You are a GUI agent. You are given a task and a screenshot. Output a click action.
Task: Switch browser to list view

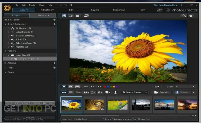coord(71,92)
